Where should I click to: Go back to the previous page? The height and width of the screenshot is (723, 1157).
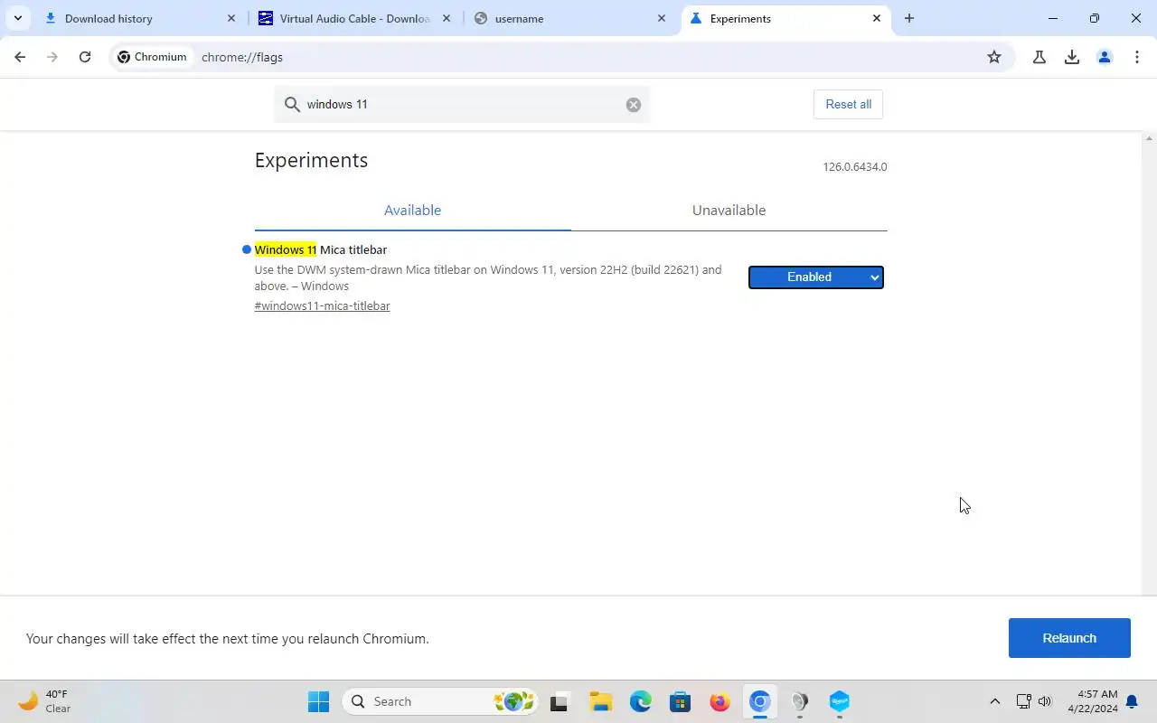click(20, 57)
